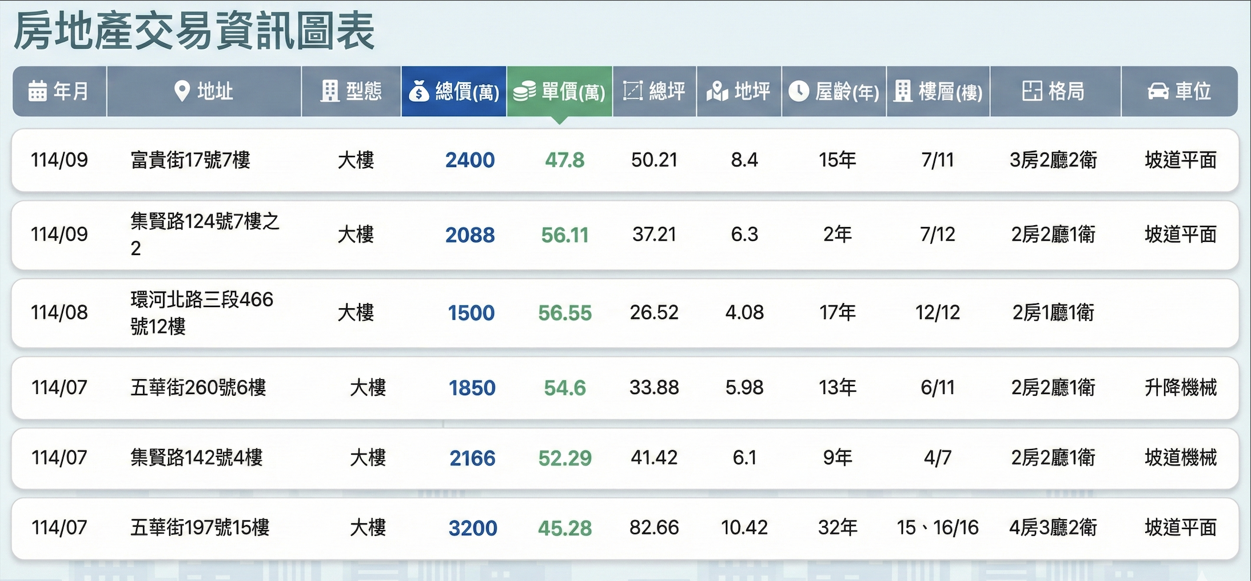Click land area value 10.42
This screenshot has height=581, width=1251.
pos(744,527)
